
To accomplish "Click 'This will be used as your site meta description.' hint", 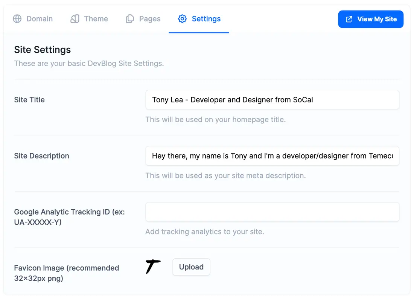I will click(x=225, y=175).
